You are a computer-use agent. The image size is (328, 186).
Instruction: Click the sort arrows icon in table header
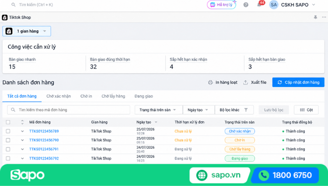point(22,122)
